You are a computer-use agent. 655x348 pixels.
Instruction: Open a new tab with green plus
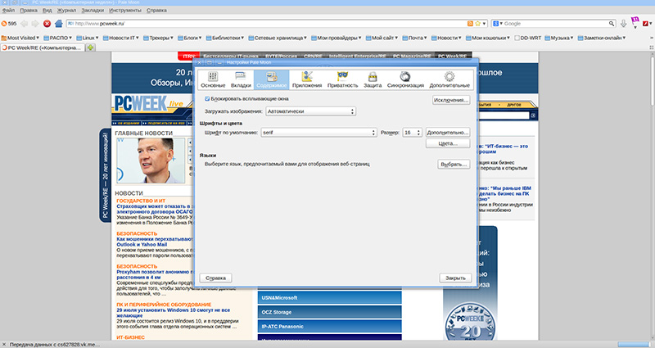90,47
